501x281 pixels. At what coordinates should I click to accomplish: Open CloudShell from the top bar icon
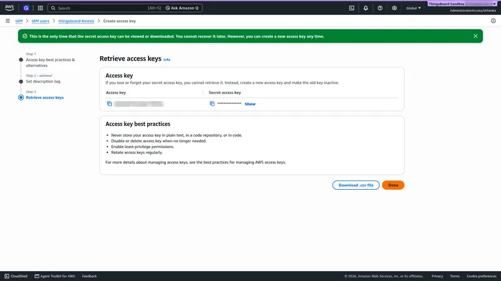[351, 8]
